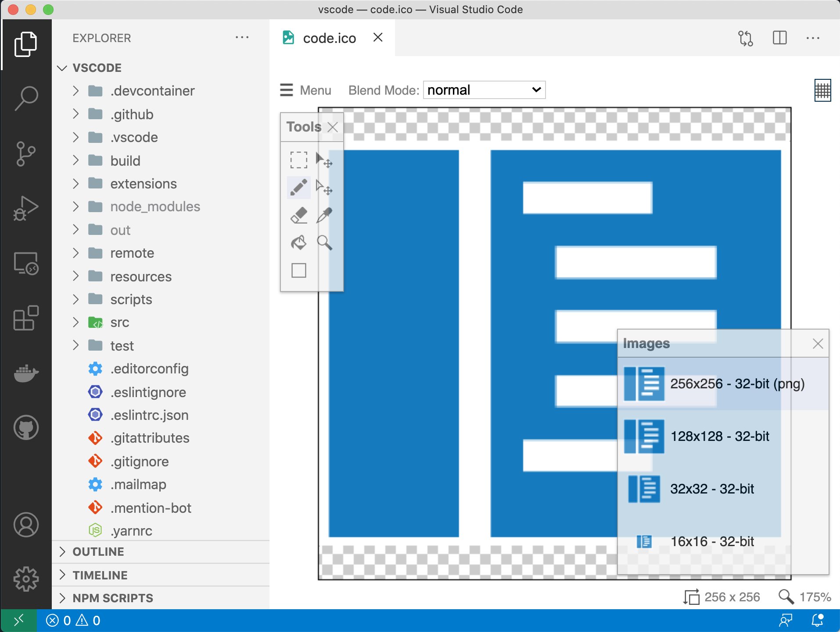Open the .mailmap file
This screenshot has height=632, width=840.
coord(161,485)
